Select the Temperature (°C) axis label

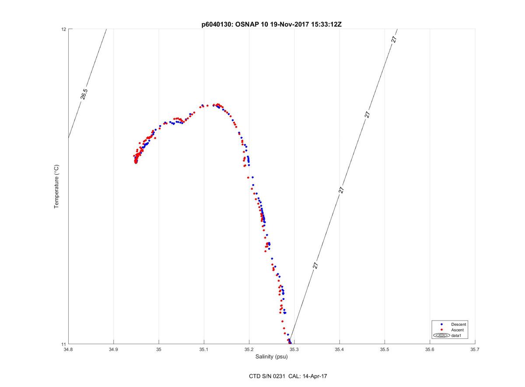[x=56, y=187]
